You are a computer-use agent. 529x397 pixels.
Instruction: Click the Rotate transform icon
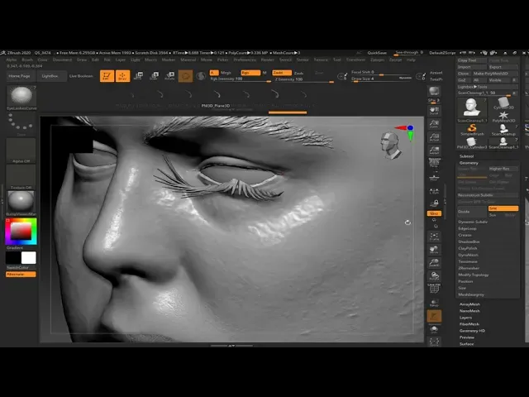click(x=169, y=75)
